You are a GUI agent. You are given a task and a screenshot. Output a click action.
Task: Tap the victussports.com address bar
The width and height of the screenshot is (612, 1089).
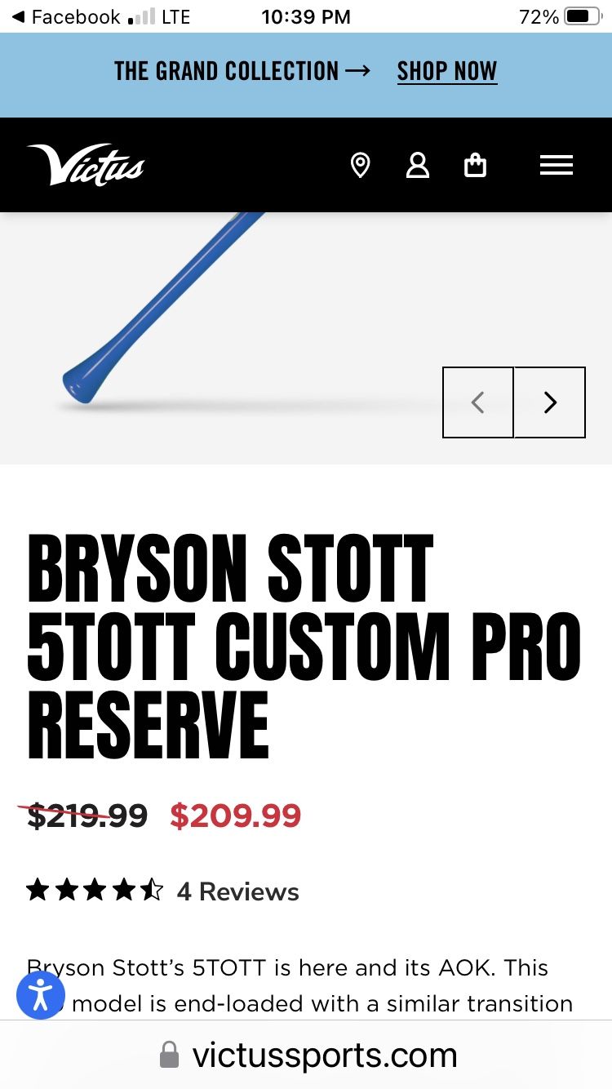(x=324, y=1055)
